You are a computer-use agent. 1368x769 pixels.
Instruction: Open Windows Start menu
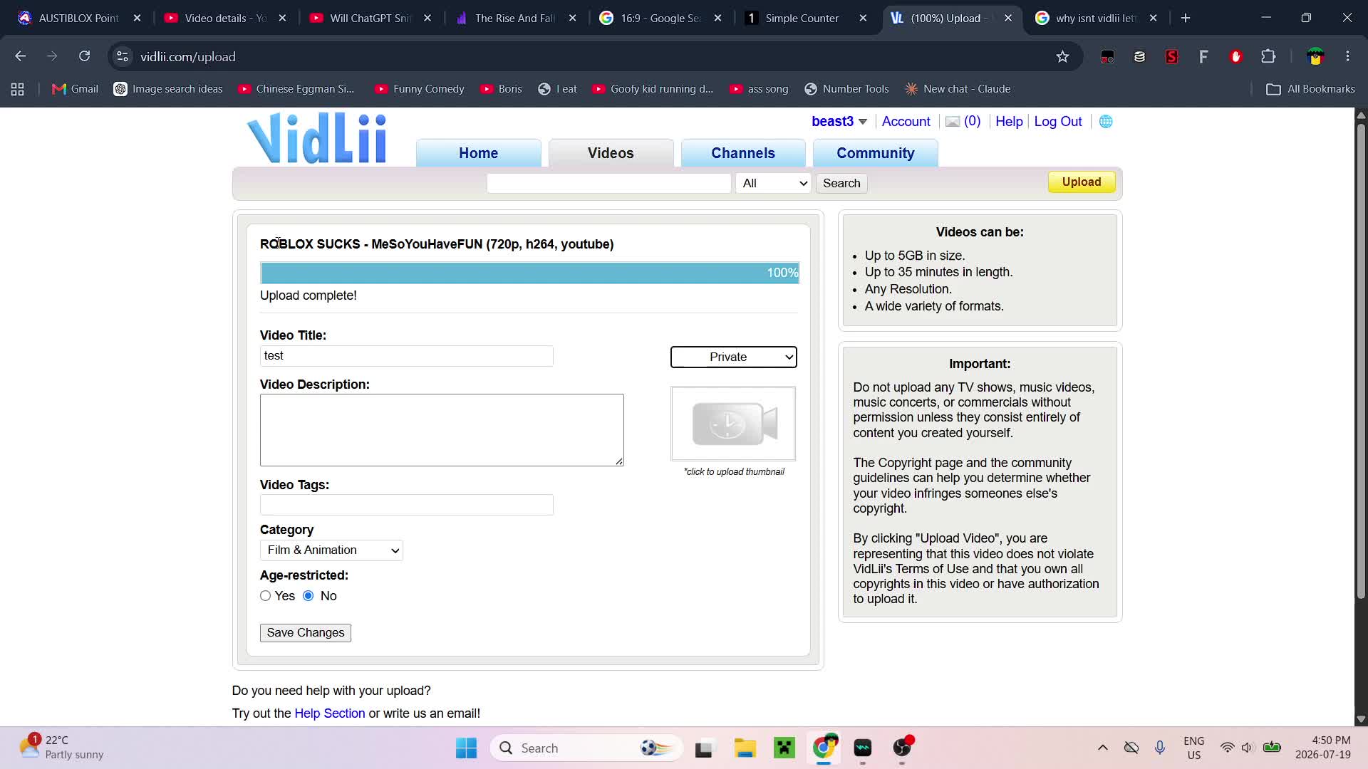pyautogui.click(x=466, y=748)
